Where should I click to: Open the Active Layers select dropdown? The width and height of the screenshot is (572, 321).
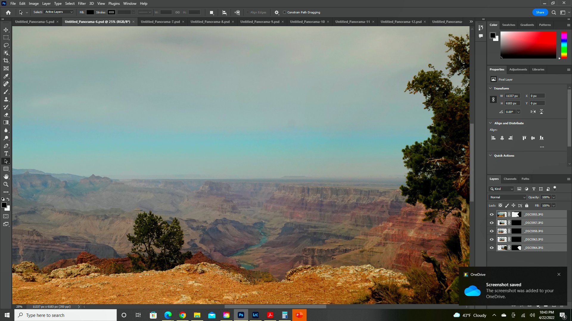tap(59, 12)
